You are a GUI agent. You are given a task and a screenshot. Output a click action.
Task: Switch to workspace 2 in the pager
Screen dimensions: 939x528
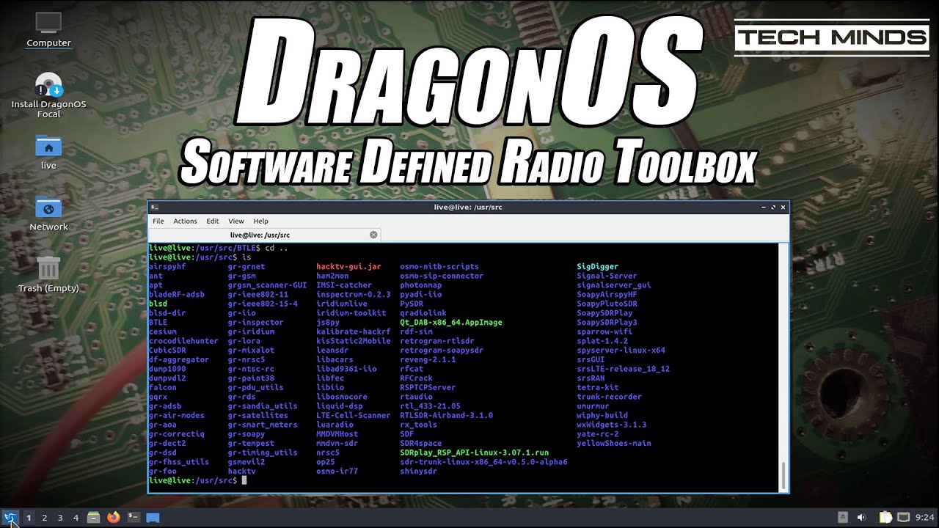coord(45,518)
